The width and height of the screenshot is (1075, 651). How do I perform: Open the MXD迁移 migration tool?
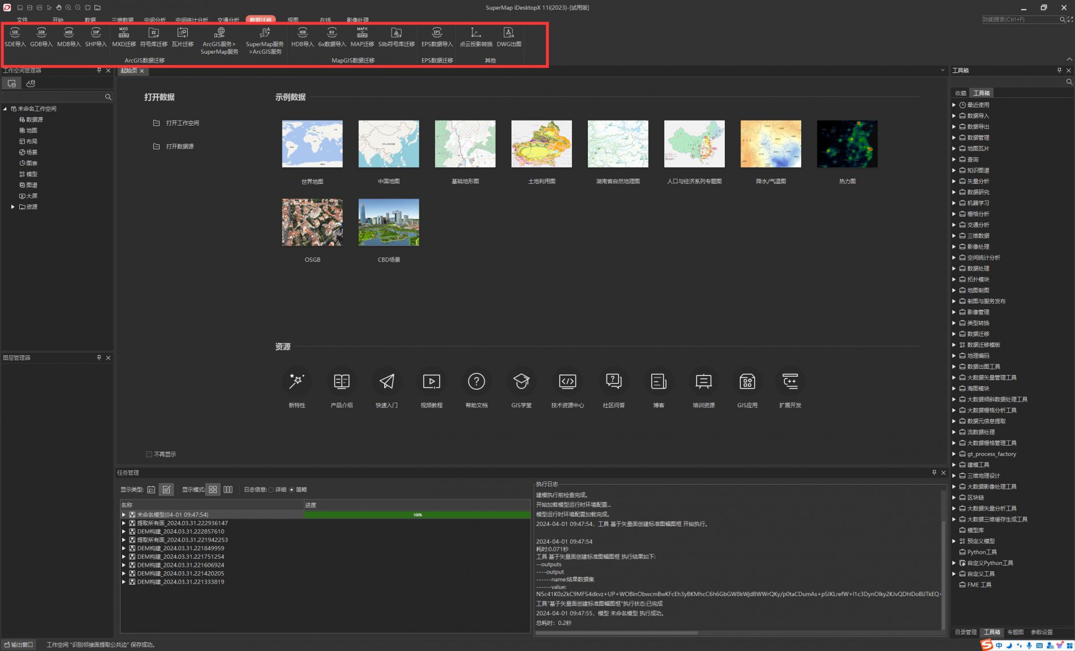(x=124, y=37)
